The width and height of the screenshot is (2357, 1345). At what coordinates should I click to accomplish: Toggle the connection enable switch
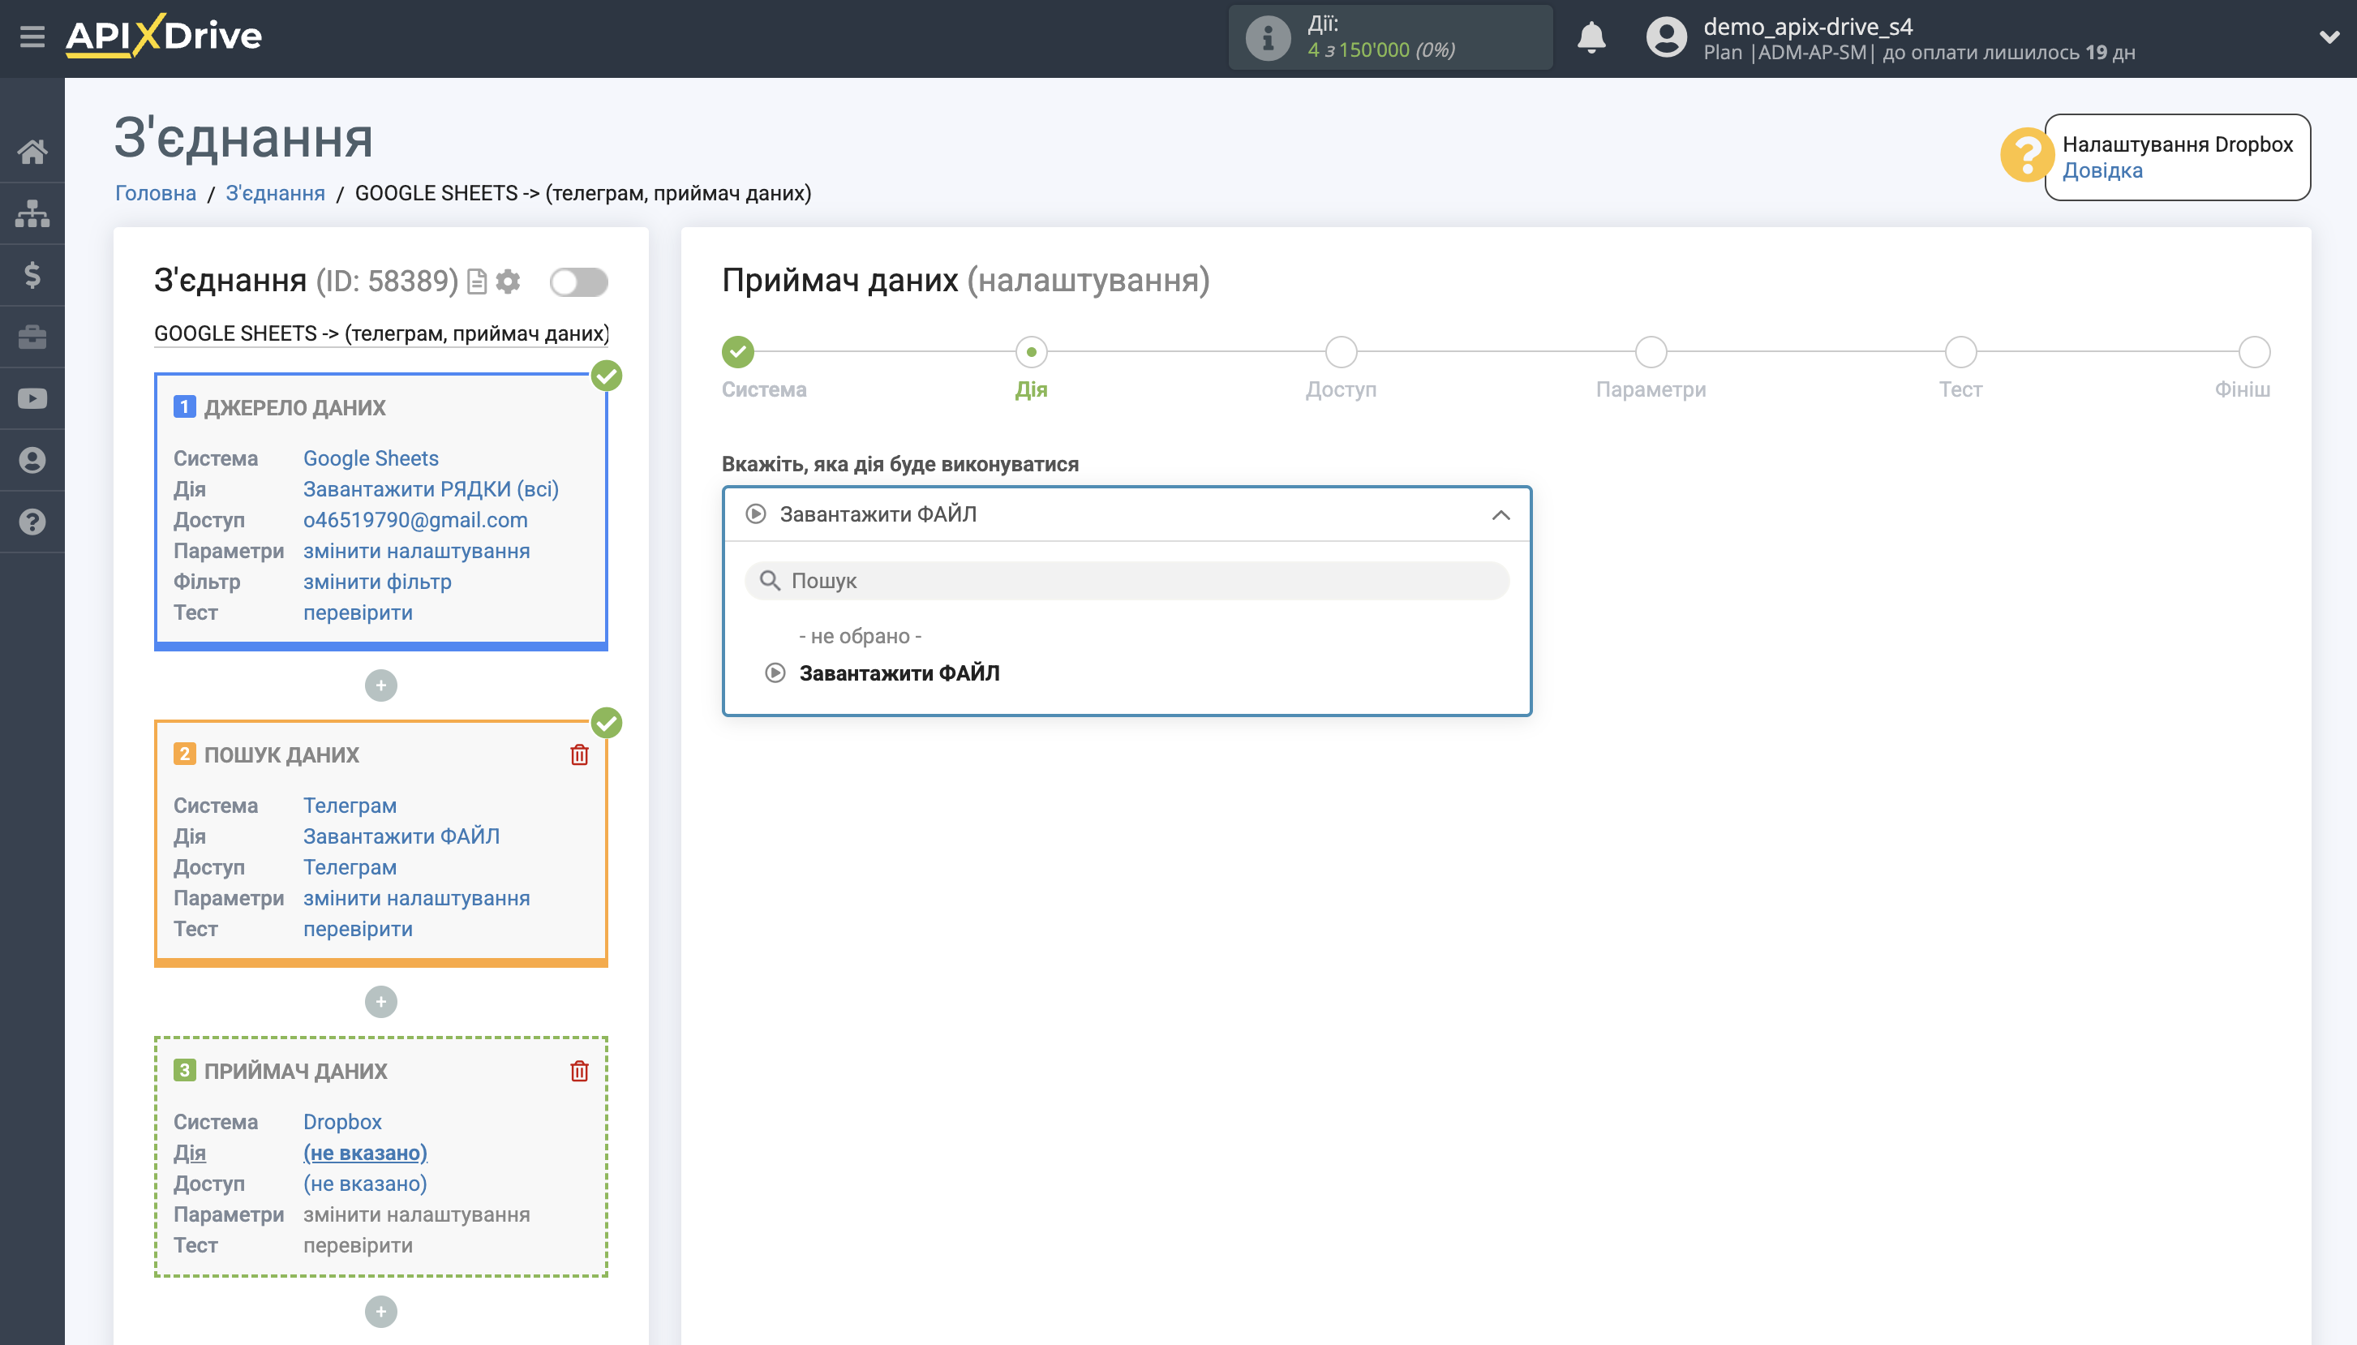pyautogui.click(x=578, y=281)
